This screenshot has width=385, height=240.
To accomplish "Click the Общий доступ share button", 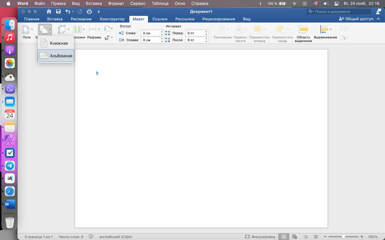I will coord(356,19).
